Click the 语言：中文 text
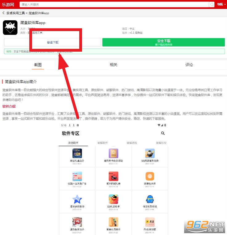227x235 pixels. point(128,29)
